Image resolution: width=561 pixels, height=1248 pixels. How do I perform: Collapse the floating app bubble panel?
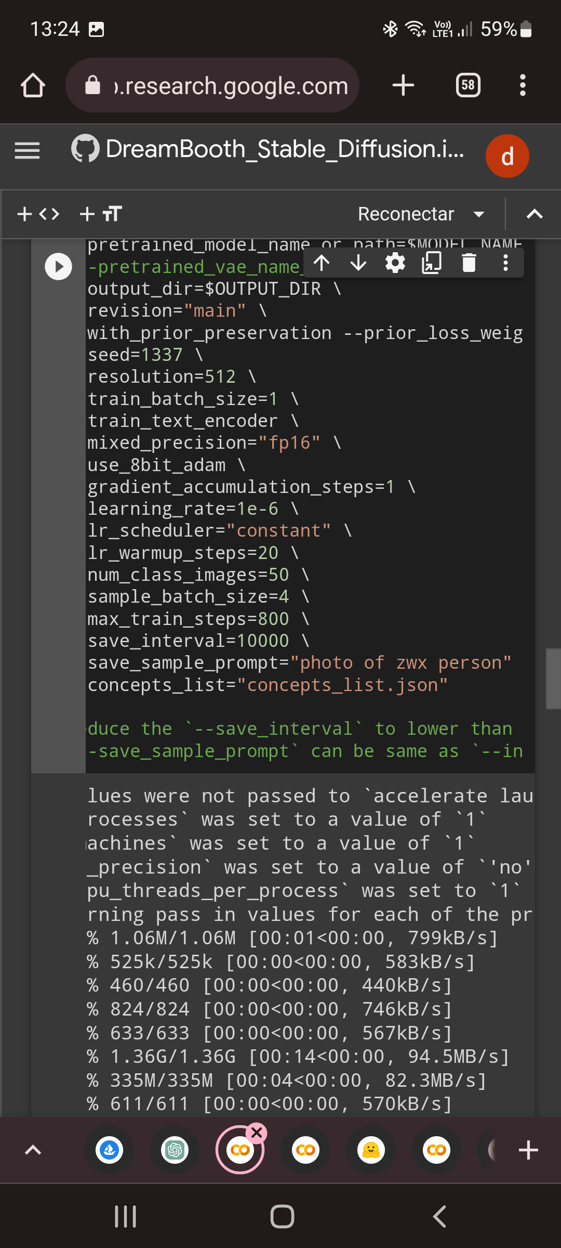(x=33, y=1150)
